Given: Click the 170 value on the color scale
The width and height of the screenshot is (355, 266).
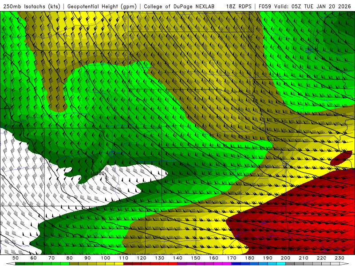Looking at the screenshot, I should click(232, 258).
